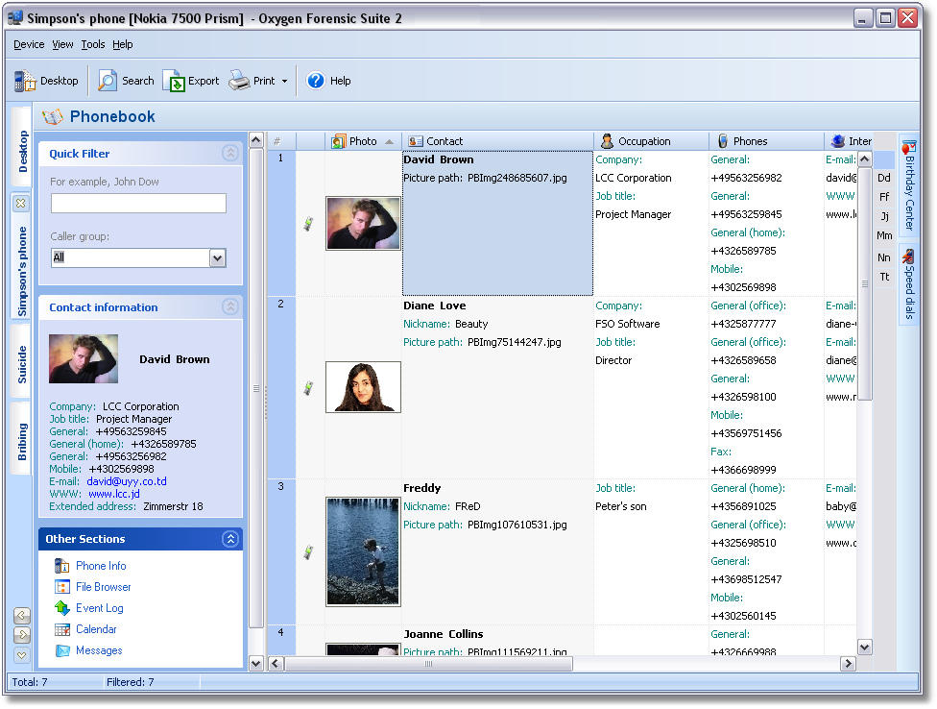This screenshot has width=937, height=709.
Task: Open the Tools menu
Action: [x=92, y=44]
